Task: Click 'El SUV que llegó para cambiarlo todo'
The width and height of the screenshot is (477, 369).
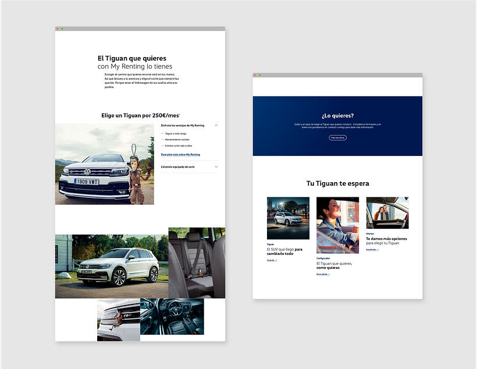Action: coord(284,251)
